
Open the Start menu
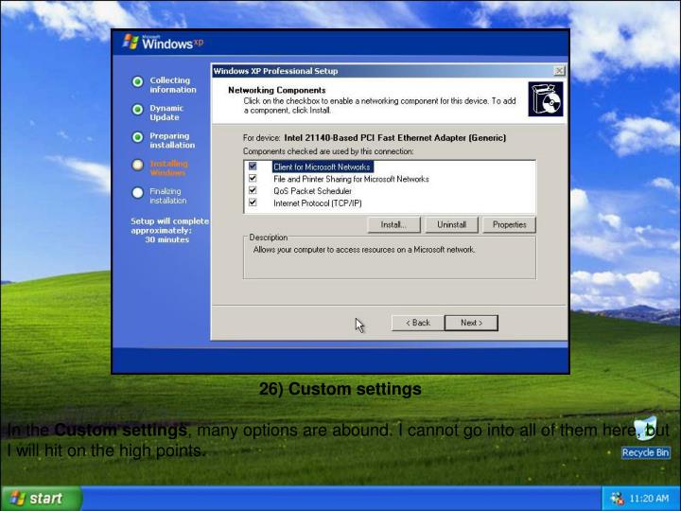[42, 499]
